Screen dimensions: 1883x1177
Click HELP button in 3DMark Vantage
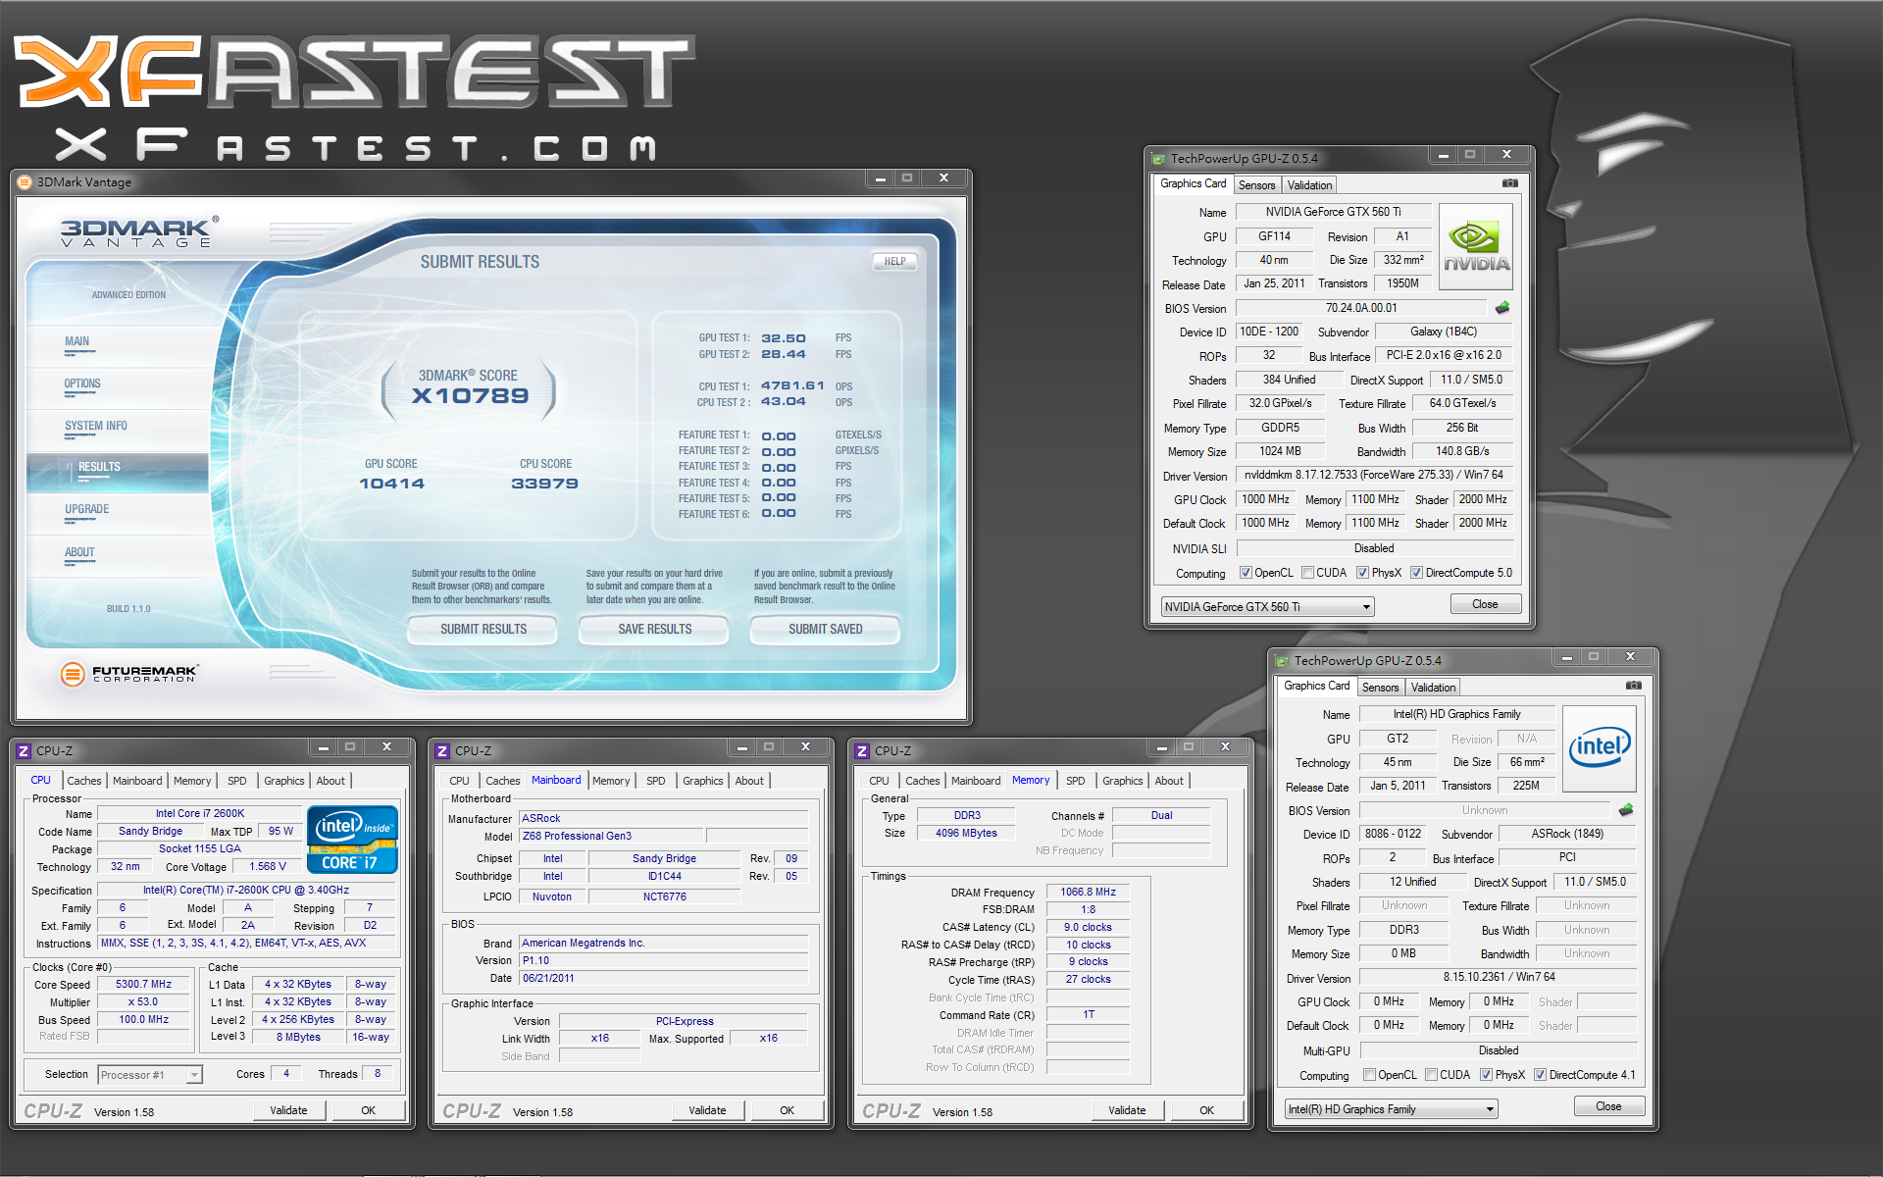(894, 261)
